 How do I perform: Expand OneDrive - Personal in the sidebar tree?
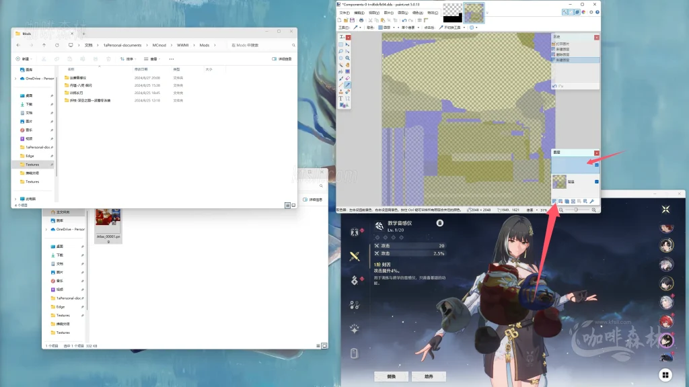(x=15, y=79)
